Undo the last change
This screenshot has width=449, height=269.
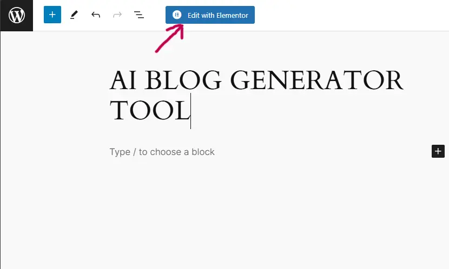pyautogui.click(x=96, y=15)
